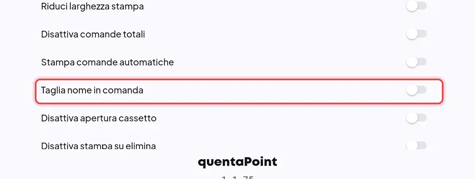Toggle Disattiva comande totali on
The width and height of the screenshot is (475, 179).
click(x=417, y=34)
